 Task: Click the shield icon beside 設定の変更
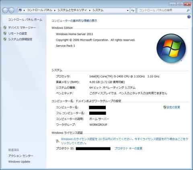pyautogui.click(x=164, y=107)
